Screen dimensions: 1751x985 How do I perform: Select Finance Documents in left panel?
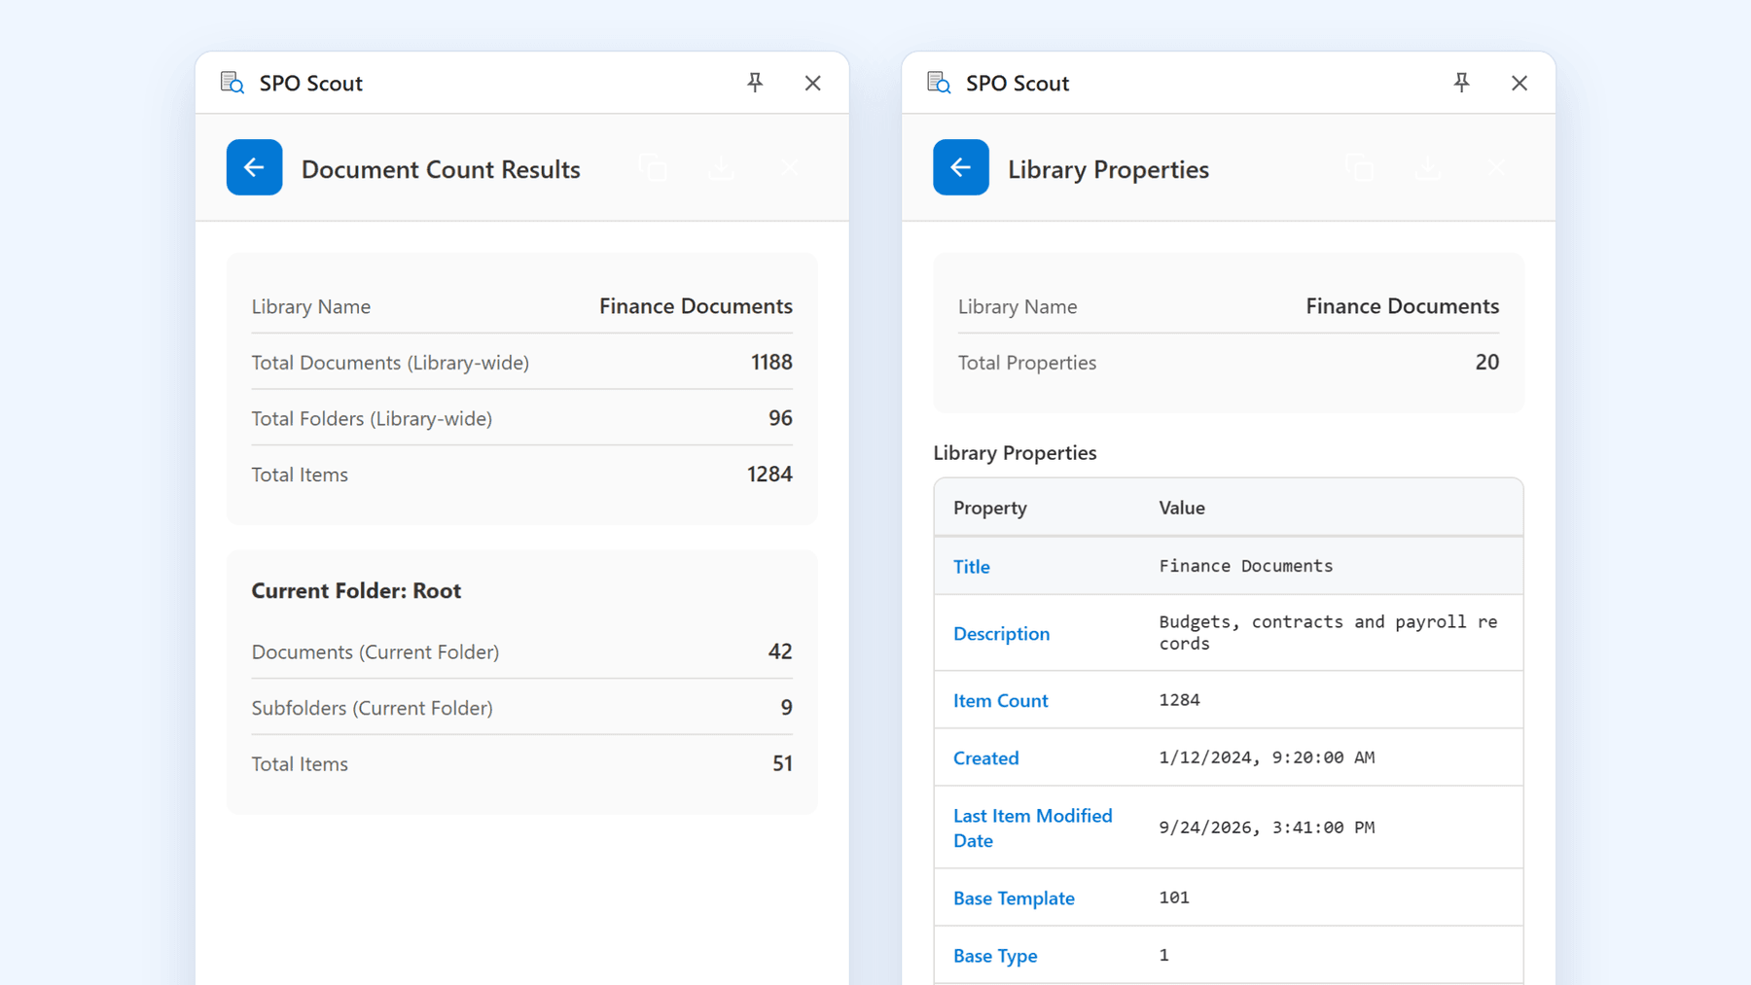tap(696, 306)
